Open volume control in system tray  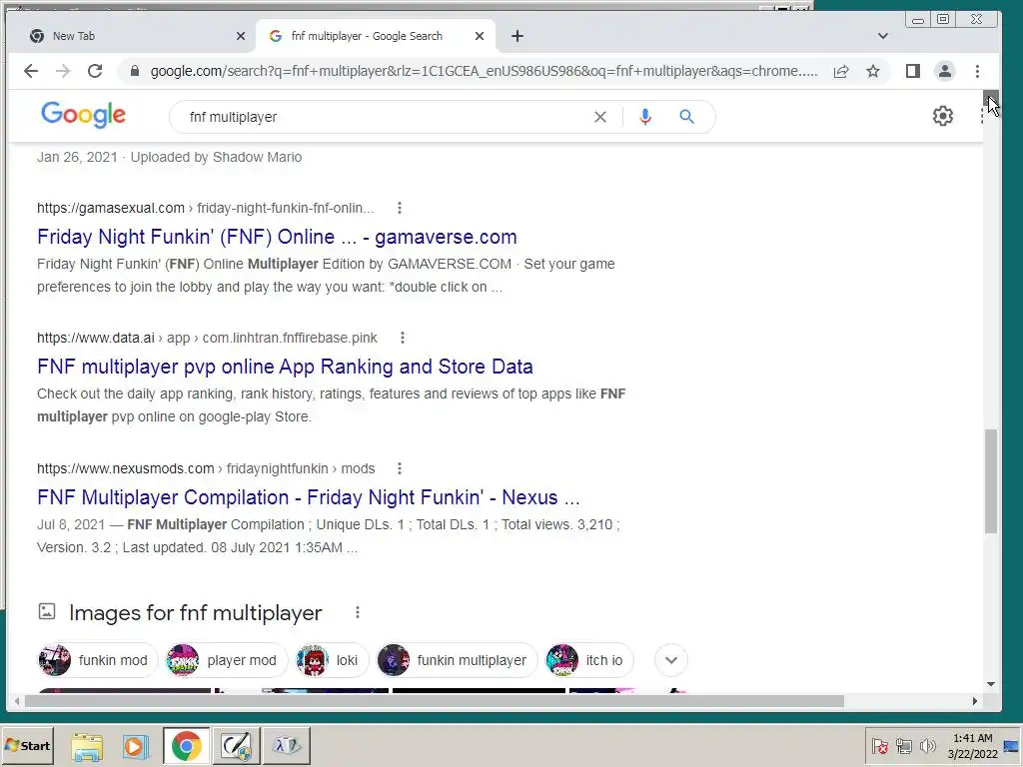click(926, 745)
